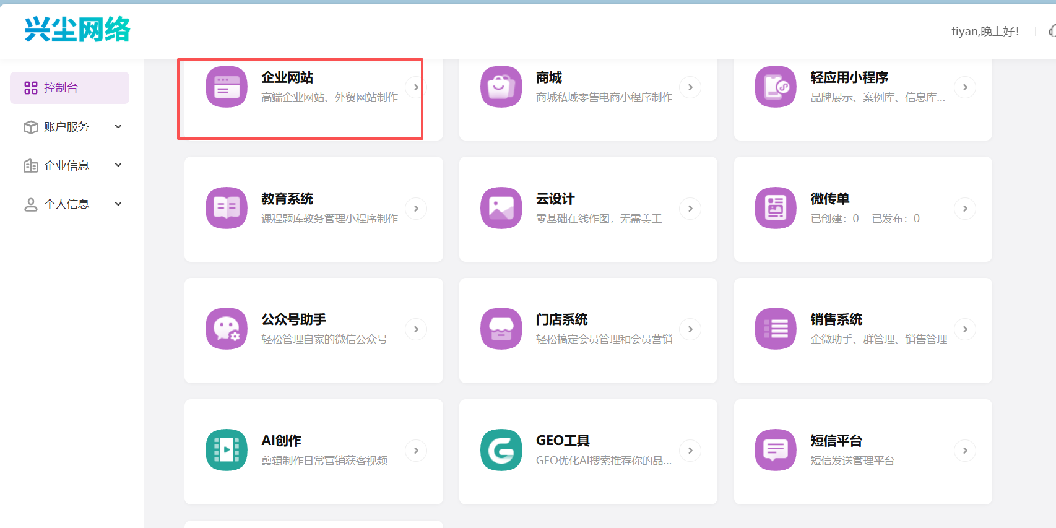This screenshot has width=1056, height=528.
Task: Click the 个人信息 person icon
Action: [x=31, y=204]
